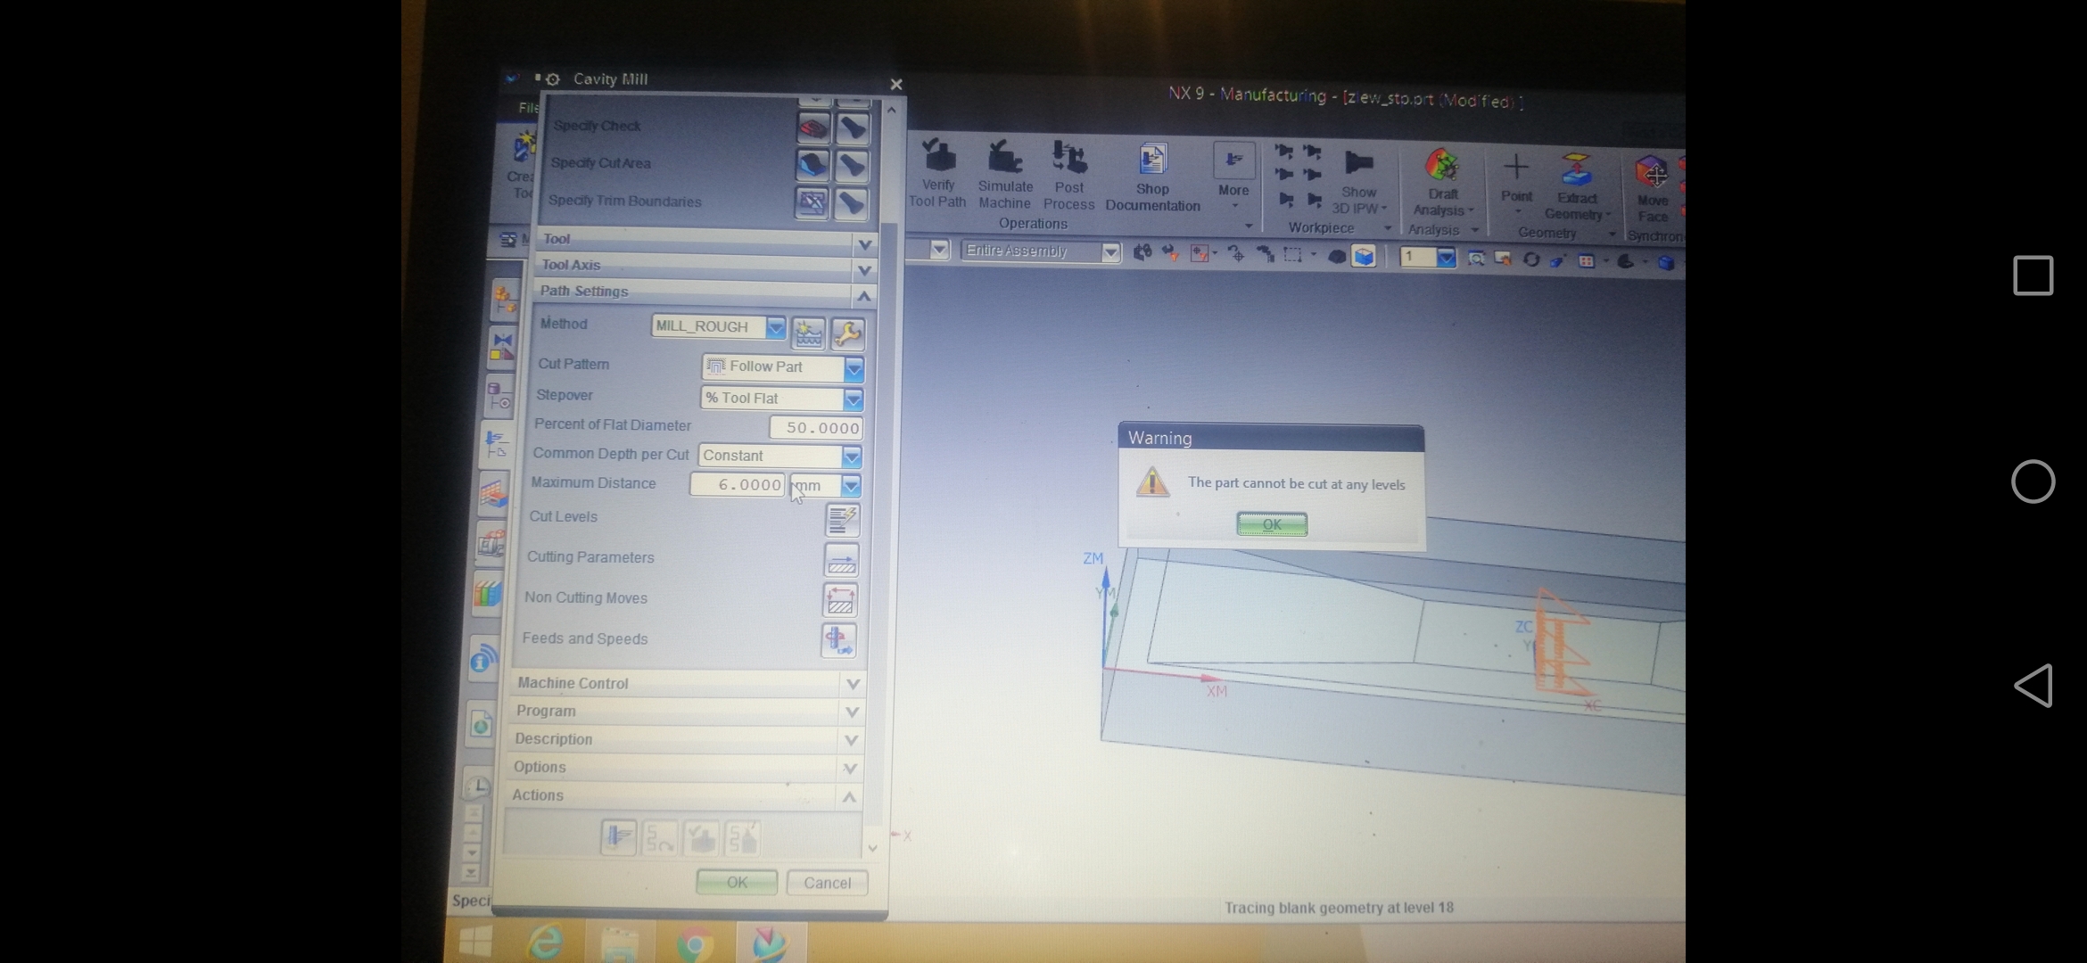Image resolution: width=2087 pixels, height=963 pixels.
Task: Click the create new method icon beside MILL_ROUGH
Action: pos(808,334)
